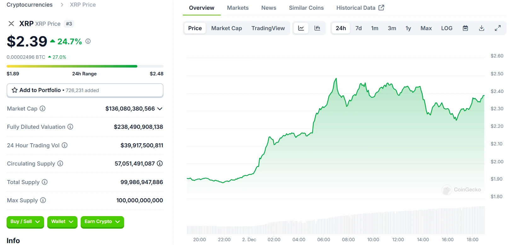522x245 pixels.
Task: Go to Cryptocurrencies breadcrumb link
Action: click(x=30, y=5)
